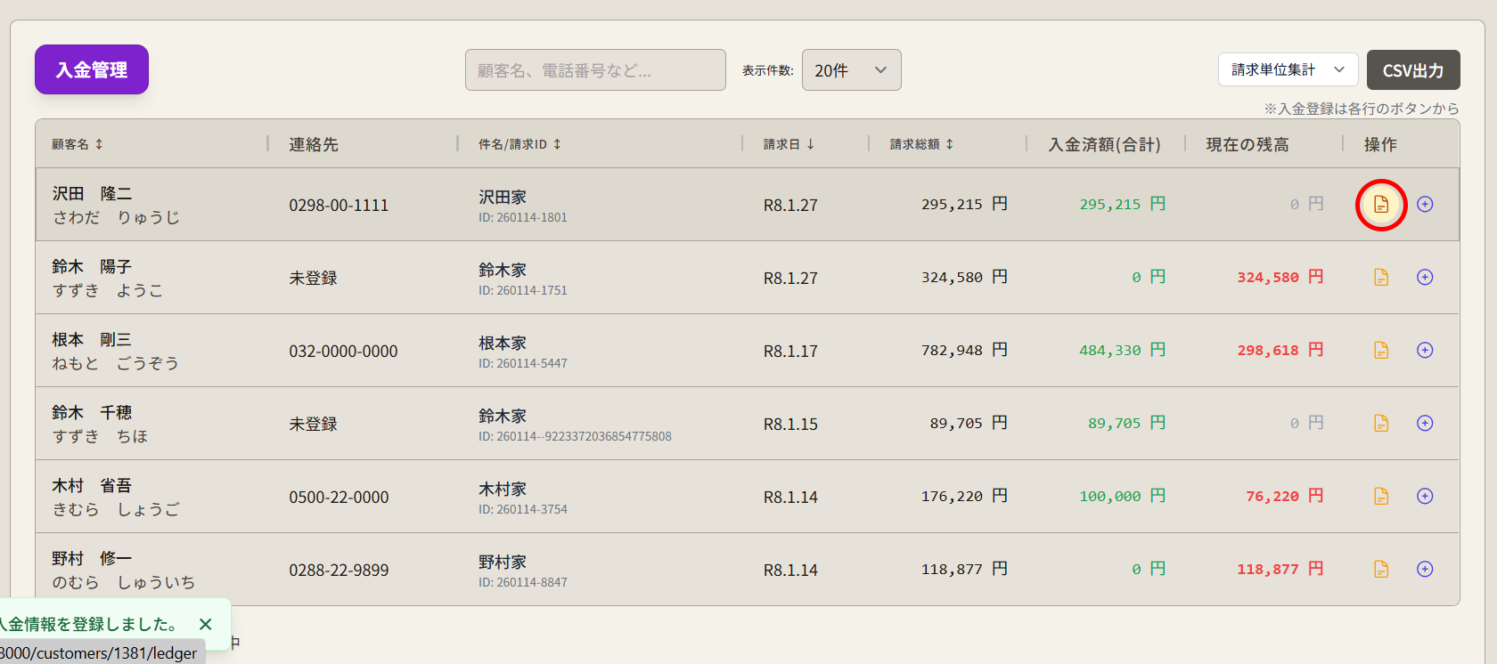Open the 20件 display count dropdown

coord(851,70)
